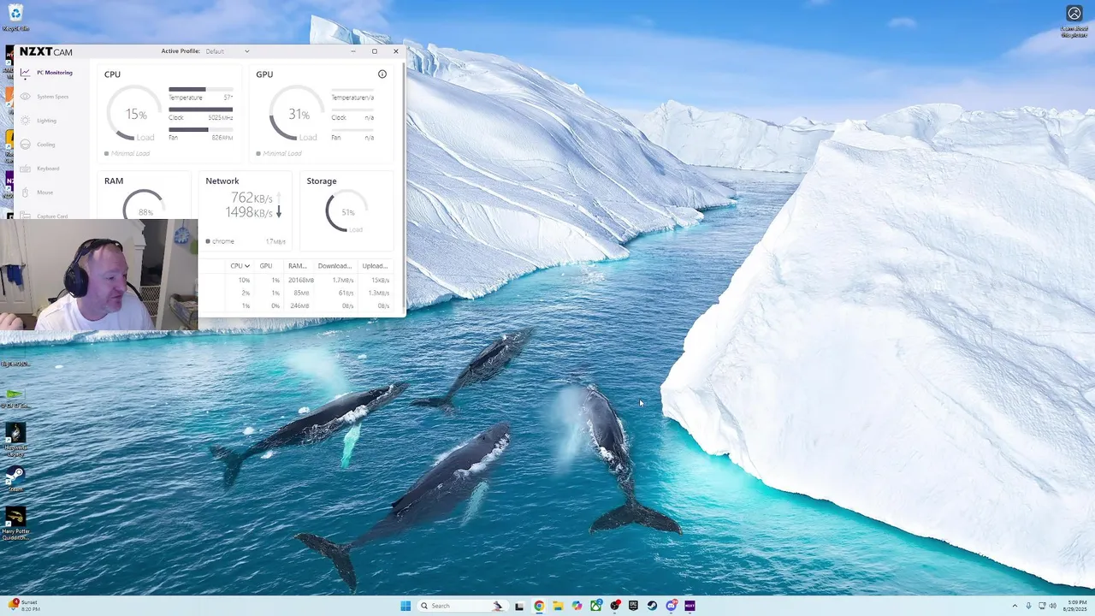Click the microphone tray icon
Screen dimensions: 1095x616
[x=1028, y=606]
